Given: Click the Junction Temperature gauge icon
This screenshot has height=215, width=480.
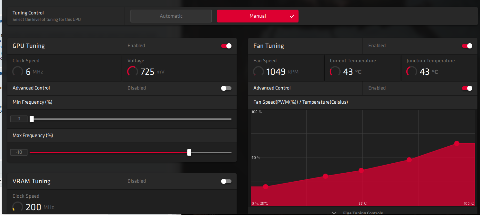Looking at the screenshot, I should [412, 72].
